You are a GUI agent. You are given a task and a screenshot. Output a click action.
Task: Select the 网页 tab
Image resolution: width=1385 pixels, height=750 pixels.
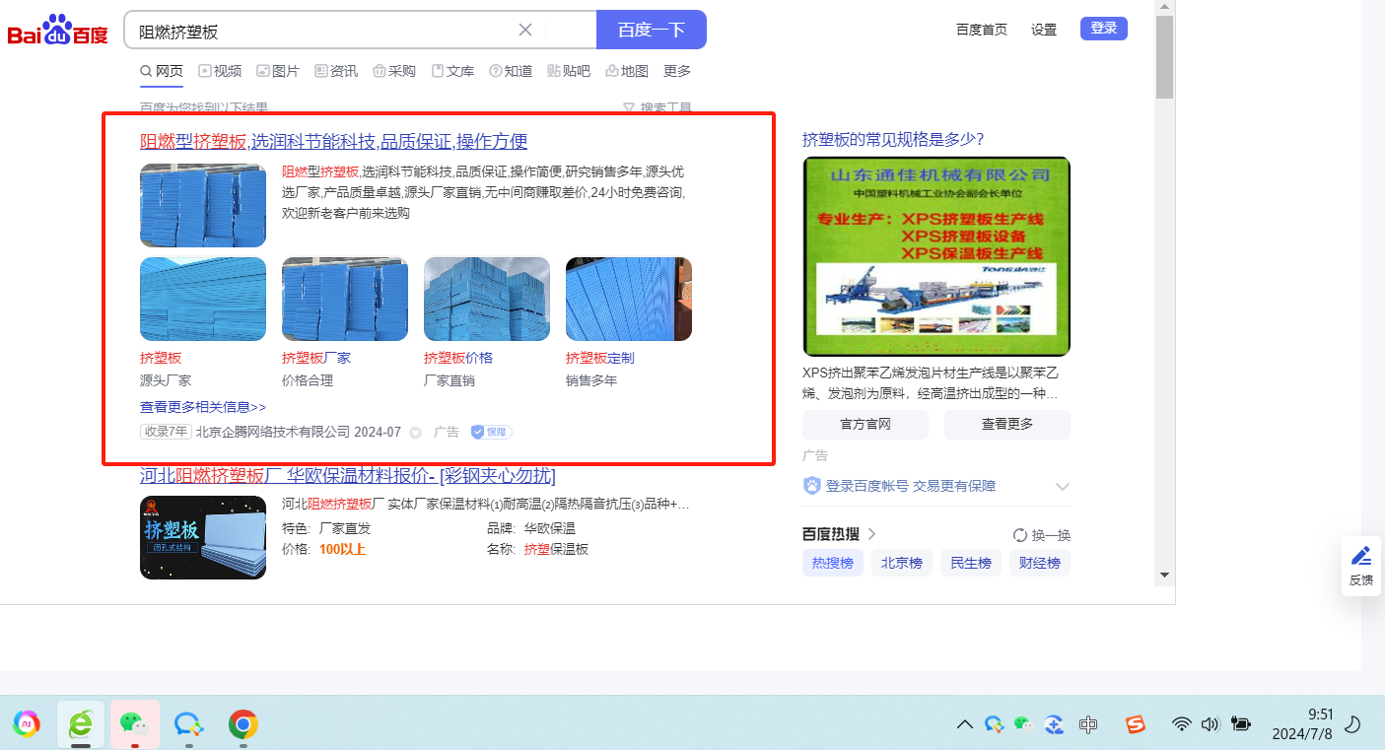(x=162, y=71)
